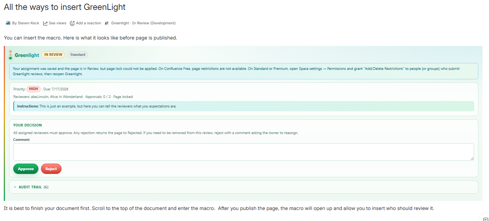Click the paragraph It is best to finish your document first
Screen dimensions: 489x221
pos(219,208)
